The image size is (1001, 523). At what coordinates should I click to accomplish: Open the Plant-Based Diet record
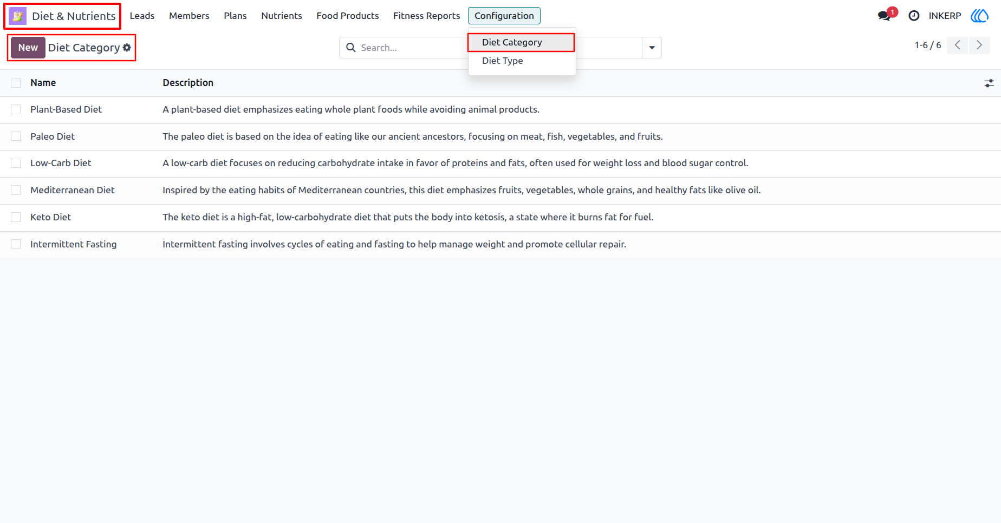pyautogui.click(x=66, y=109)
